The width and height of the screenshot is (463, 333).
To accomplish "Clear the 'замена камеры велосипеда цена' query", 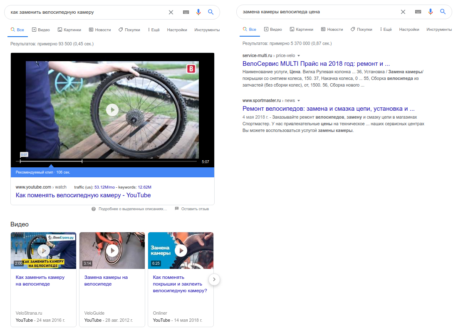I will click(x=403, y=12).
